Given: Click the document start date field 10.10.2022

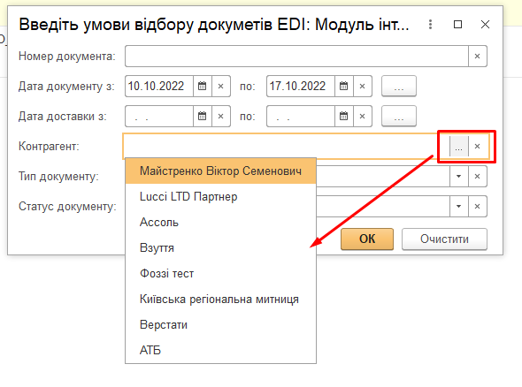Looking at the screenshot, I should point(159,86).
